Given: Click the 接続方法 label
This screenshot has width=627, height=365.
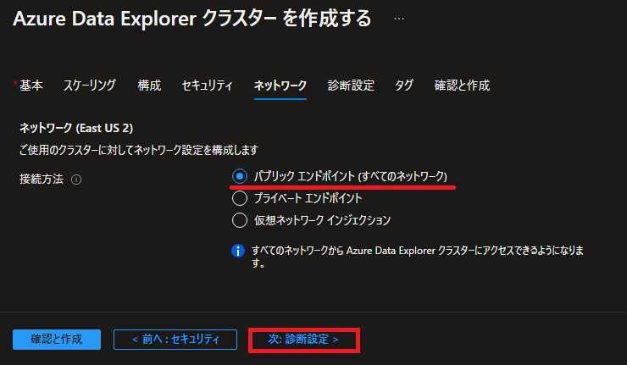Looking at the screenshot, I should [x=42, y=179].
